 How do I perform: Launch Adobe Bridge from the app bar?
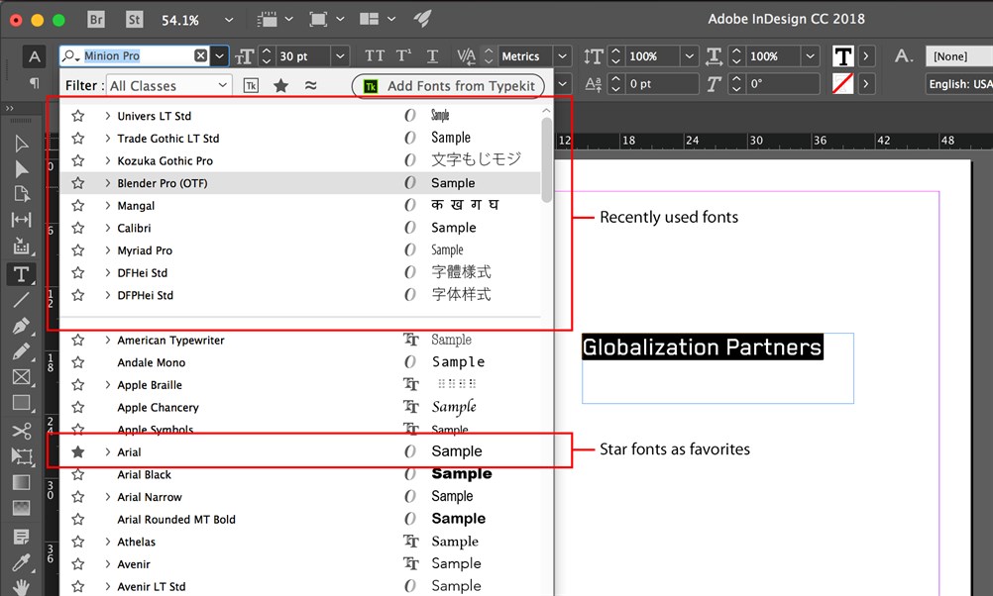[x=95, y=18]
